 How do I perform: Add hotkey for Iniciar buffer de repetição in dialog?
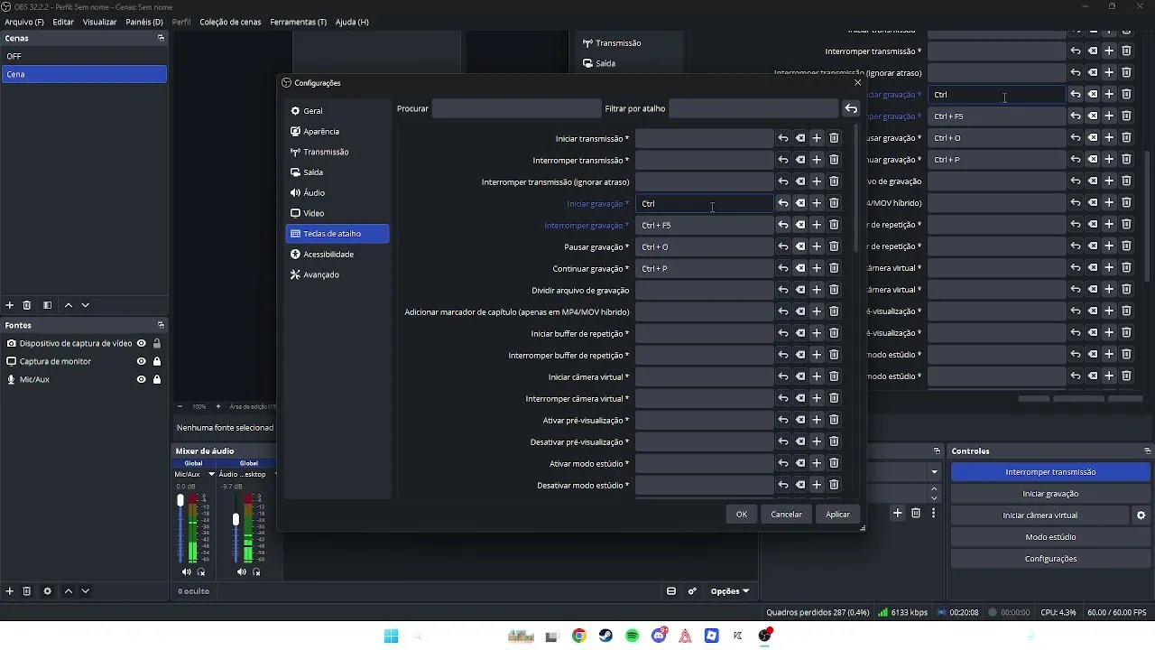click(x=817, y=333)
